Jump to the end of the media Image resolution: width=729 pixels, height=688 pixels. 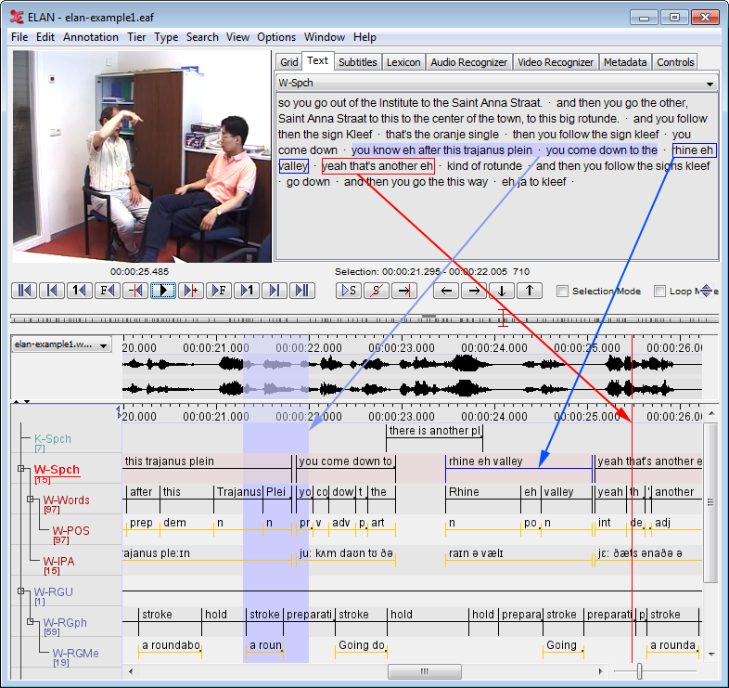pos(301,291)
